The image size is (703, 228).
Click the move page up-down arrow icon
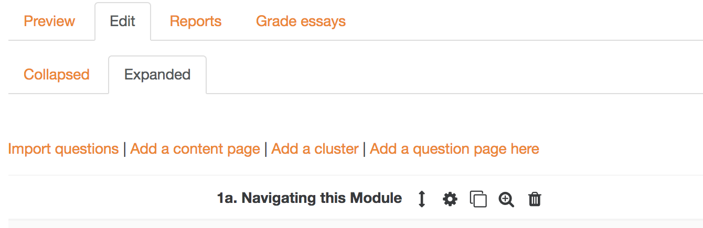pos(422,199)
